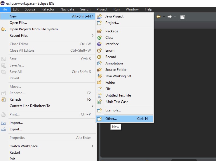Open the Project menu
This screenshot has width=216, height=161.
pyautogui.click(x=102, y=9)
